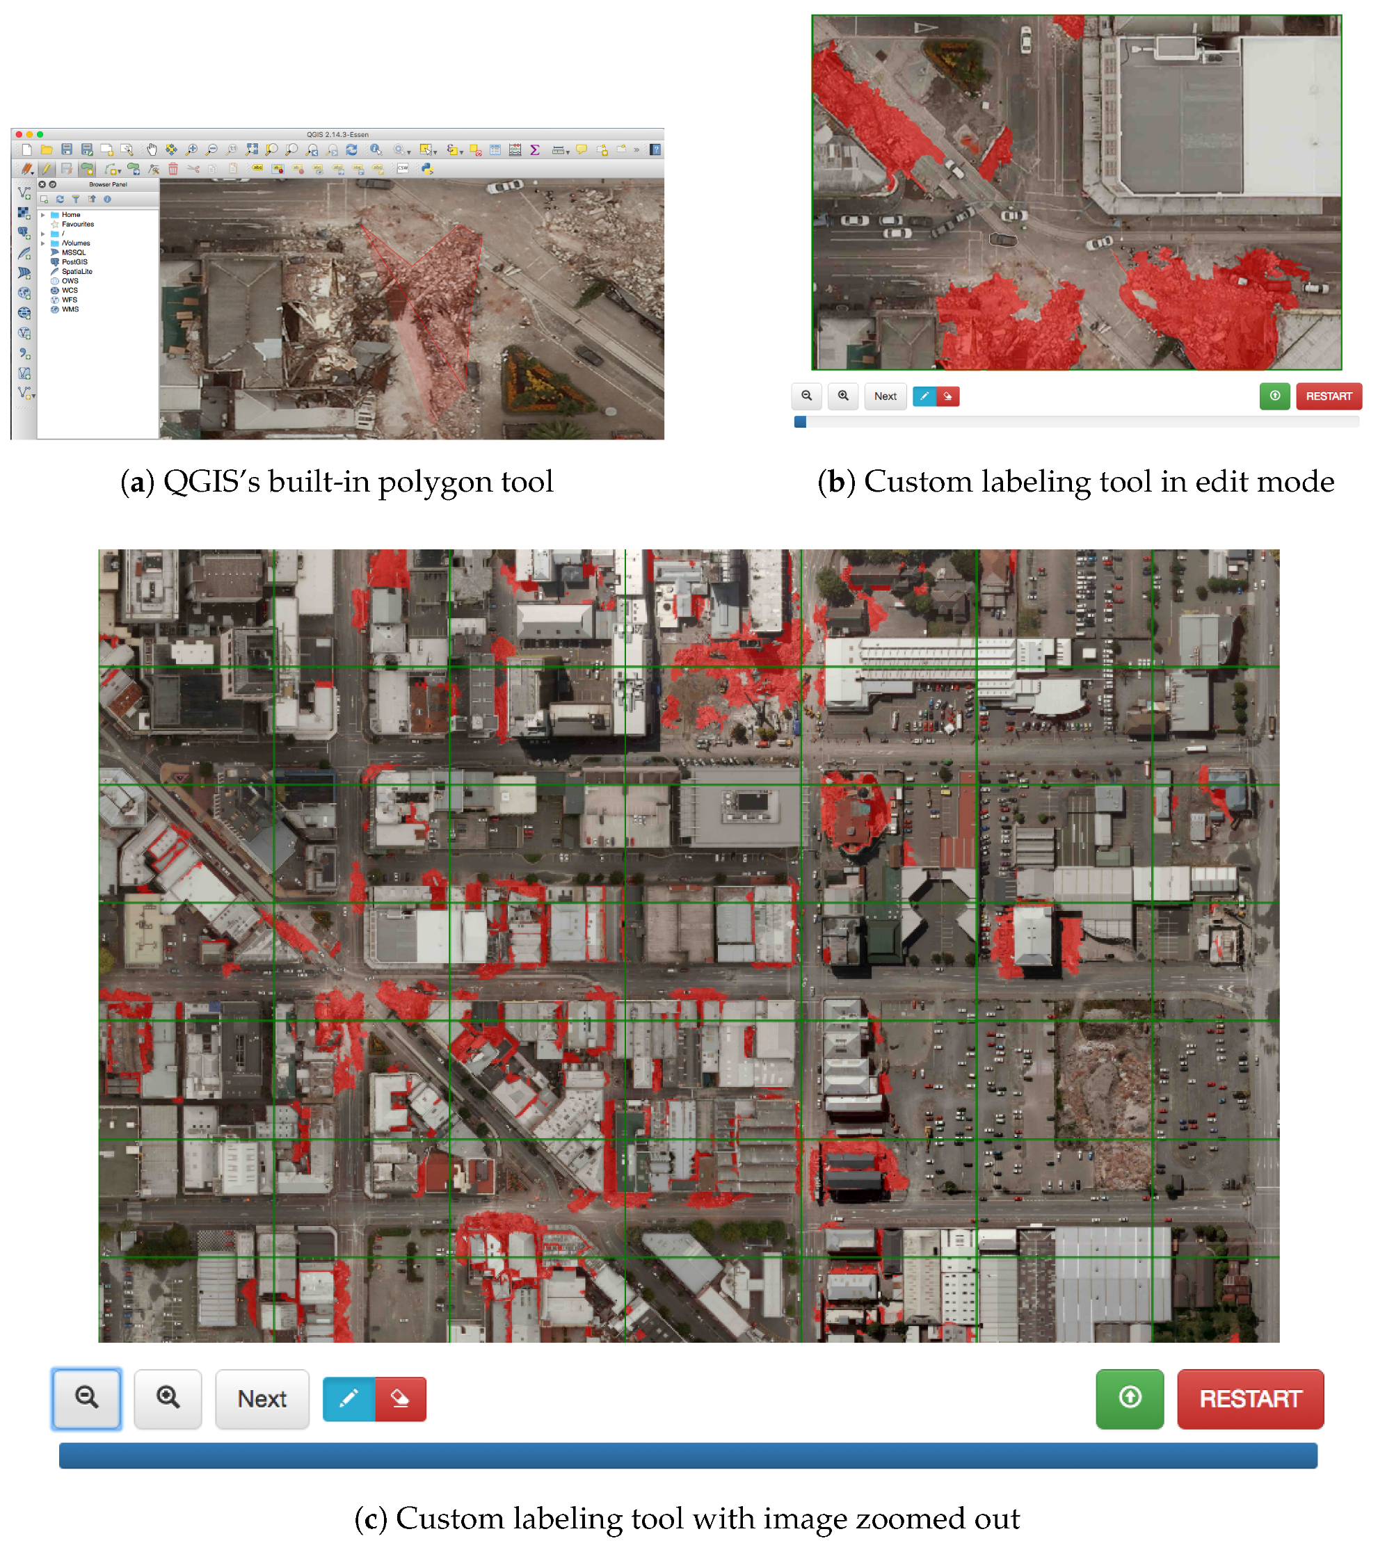Viewport: 1378px width, 1543px height.
Task: Click QGIS Zoom Full extent icon
Action: [x=252, y=149]
